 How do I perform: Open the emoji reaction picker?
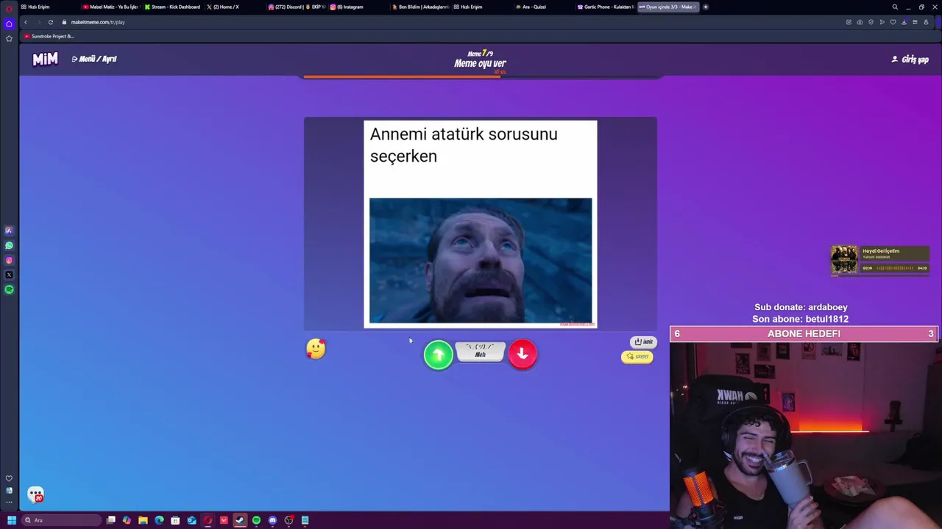[x=316, y=349]
